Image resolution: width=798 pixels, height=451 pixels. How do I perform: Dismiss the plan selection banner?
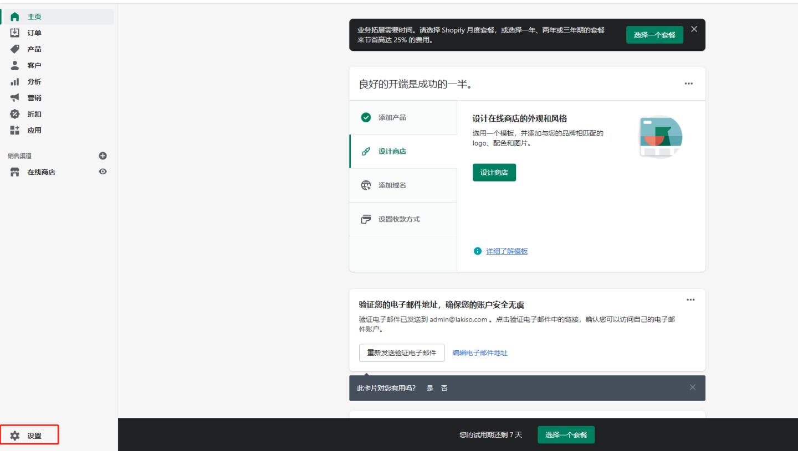[x=694, y=28]
